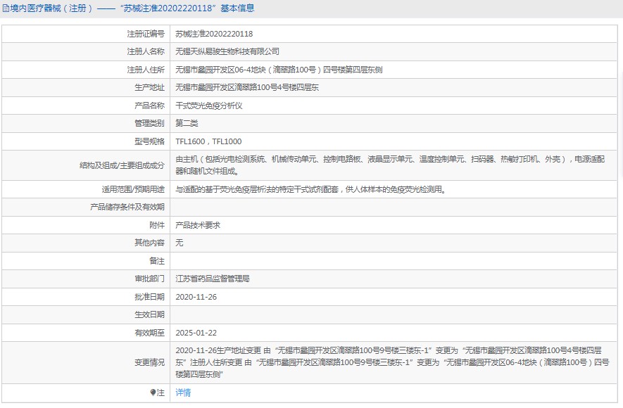Click the document icon before 境内医疗器械 title
The height and width of the screenshot is (408, 623).
click(x=6, y=8)
